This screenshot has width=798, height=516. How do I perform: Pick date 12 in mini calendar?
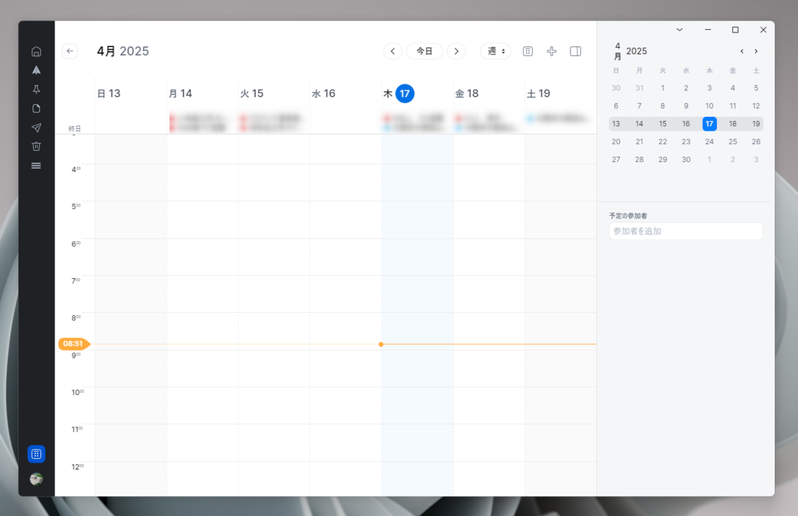[x=756, y=106]
